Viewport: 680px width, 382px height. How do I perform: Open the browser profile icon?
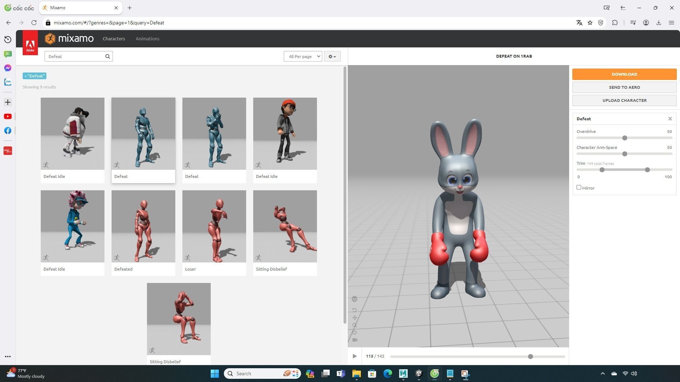click(646, 23)
